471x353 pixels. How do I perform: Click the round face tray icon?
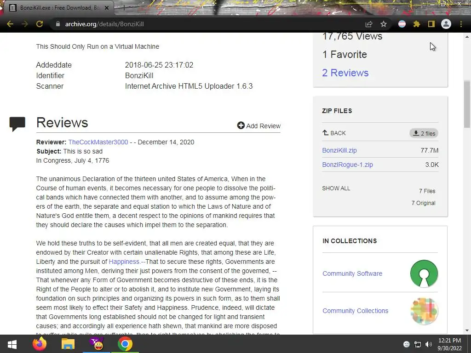click(407, 344)
